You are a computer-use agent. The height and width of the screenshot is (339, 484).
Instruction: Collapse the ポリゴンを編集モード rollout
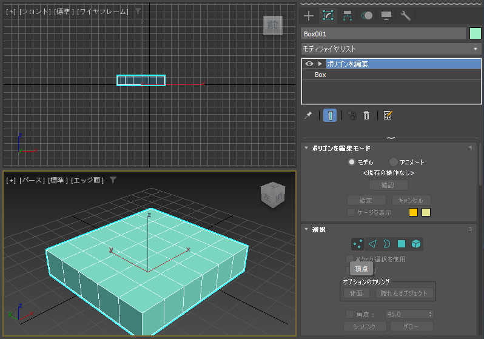pyautogui.click(x=306, y=148)
